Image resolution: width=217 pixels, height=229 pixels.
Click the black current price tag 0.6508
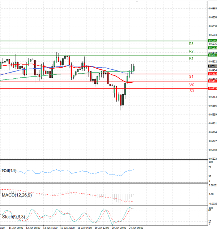(213, 66)
